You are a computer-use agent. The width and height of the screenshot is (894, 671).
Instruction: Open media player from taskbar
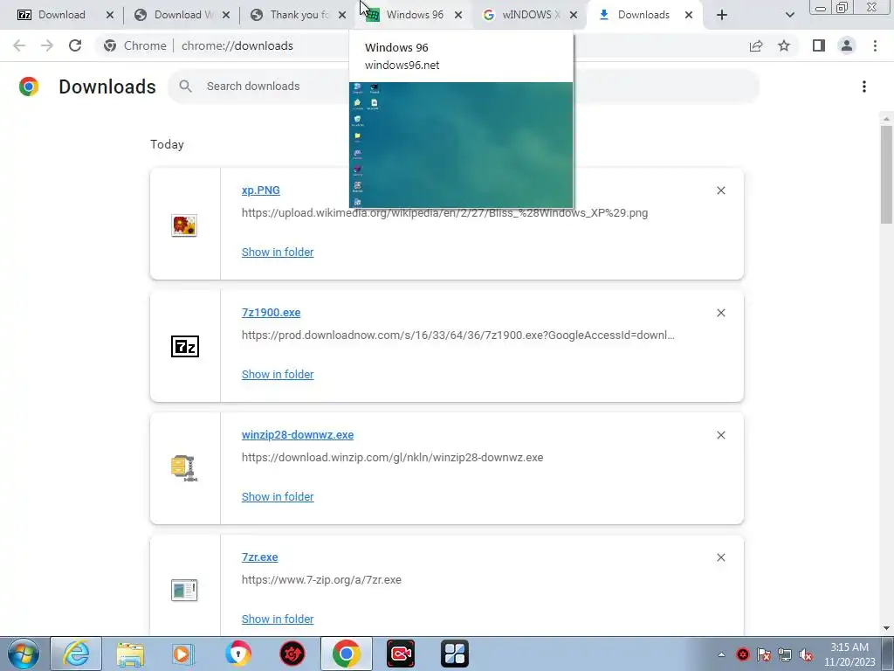[183, 654]
